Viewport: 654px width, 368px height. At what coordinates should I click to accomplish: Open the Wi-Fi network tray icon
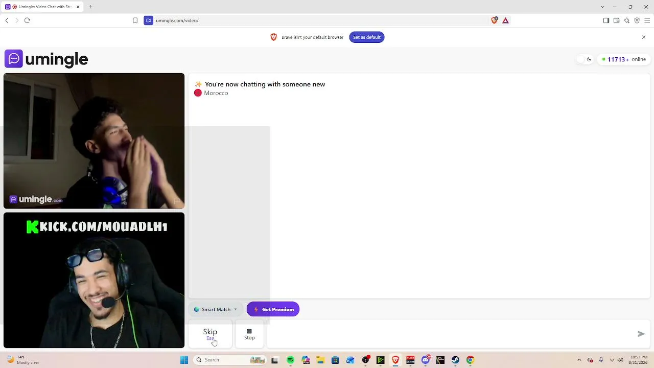pyautogui.click(x=612, y=360)
